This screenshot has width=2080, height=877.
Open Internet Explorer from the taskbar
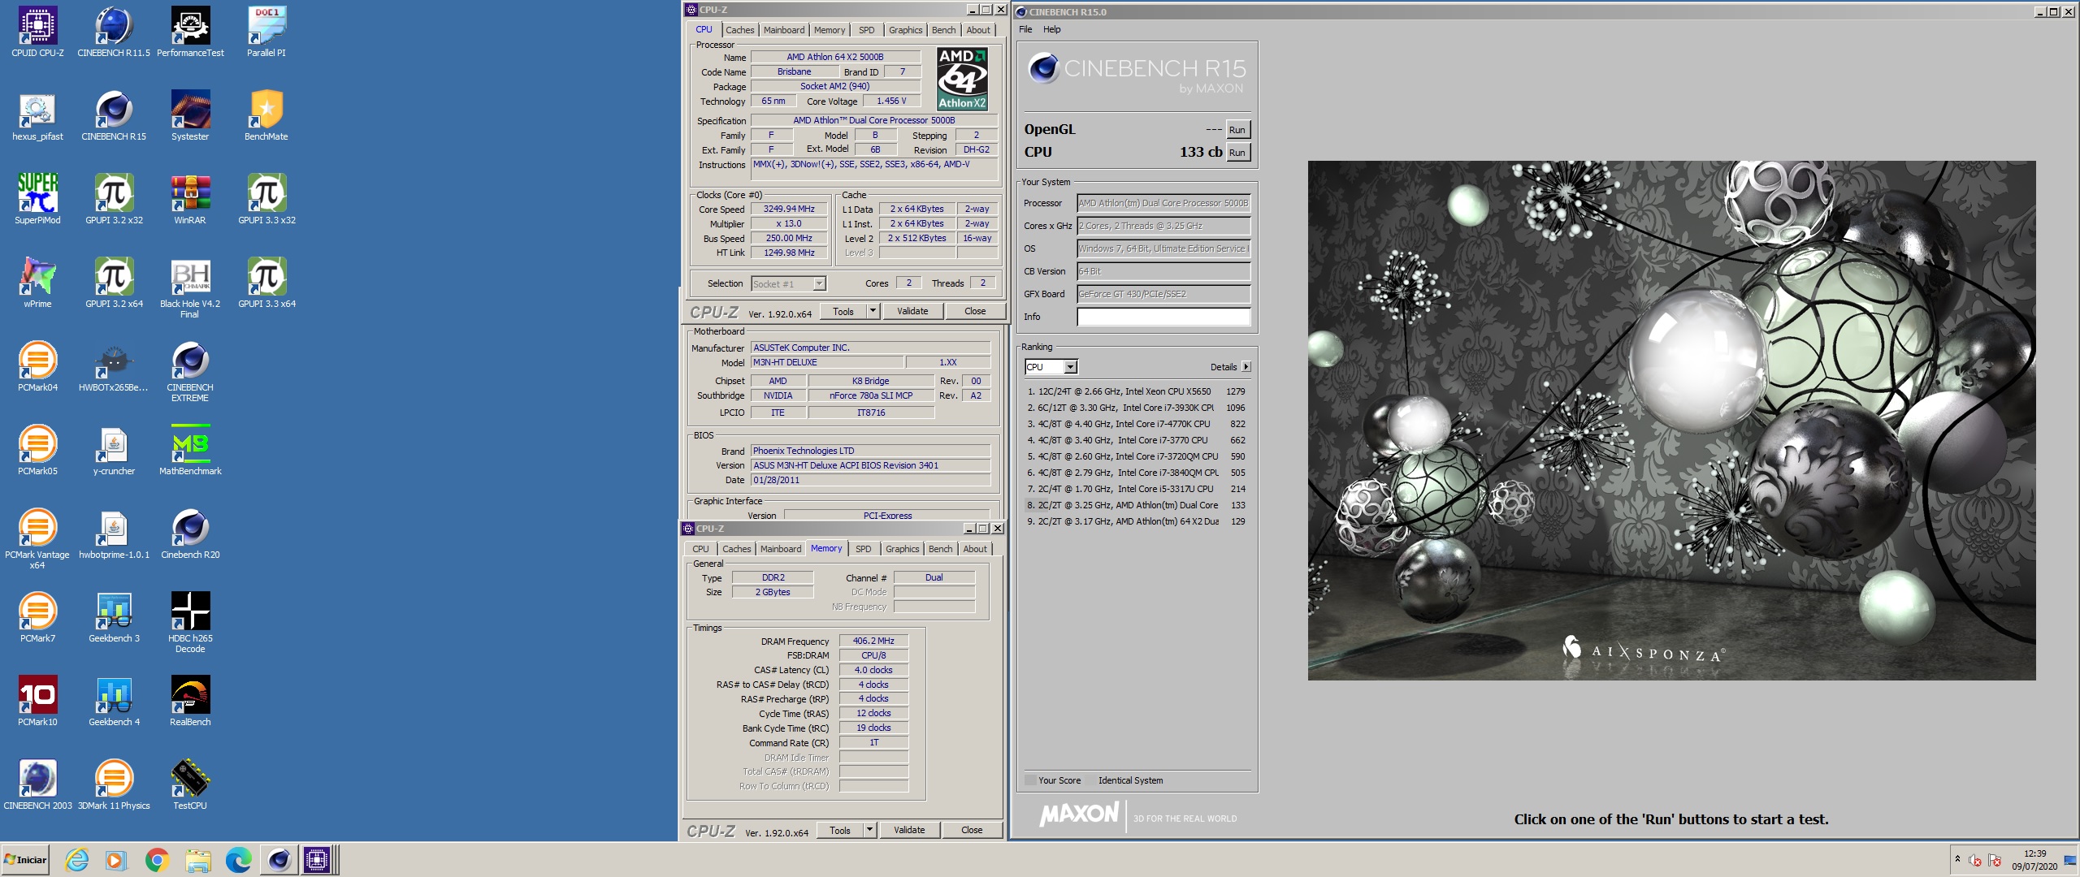click(76, 860)
